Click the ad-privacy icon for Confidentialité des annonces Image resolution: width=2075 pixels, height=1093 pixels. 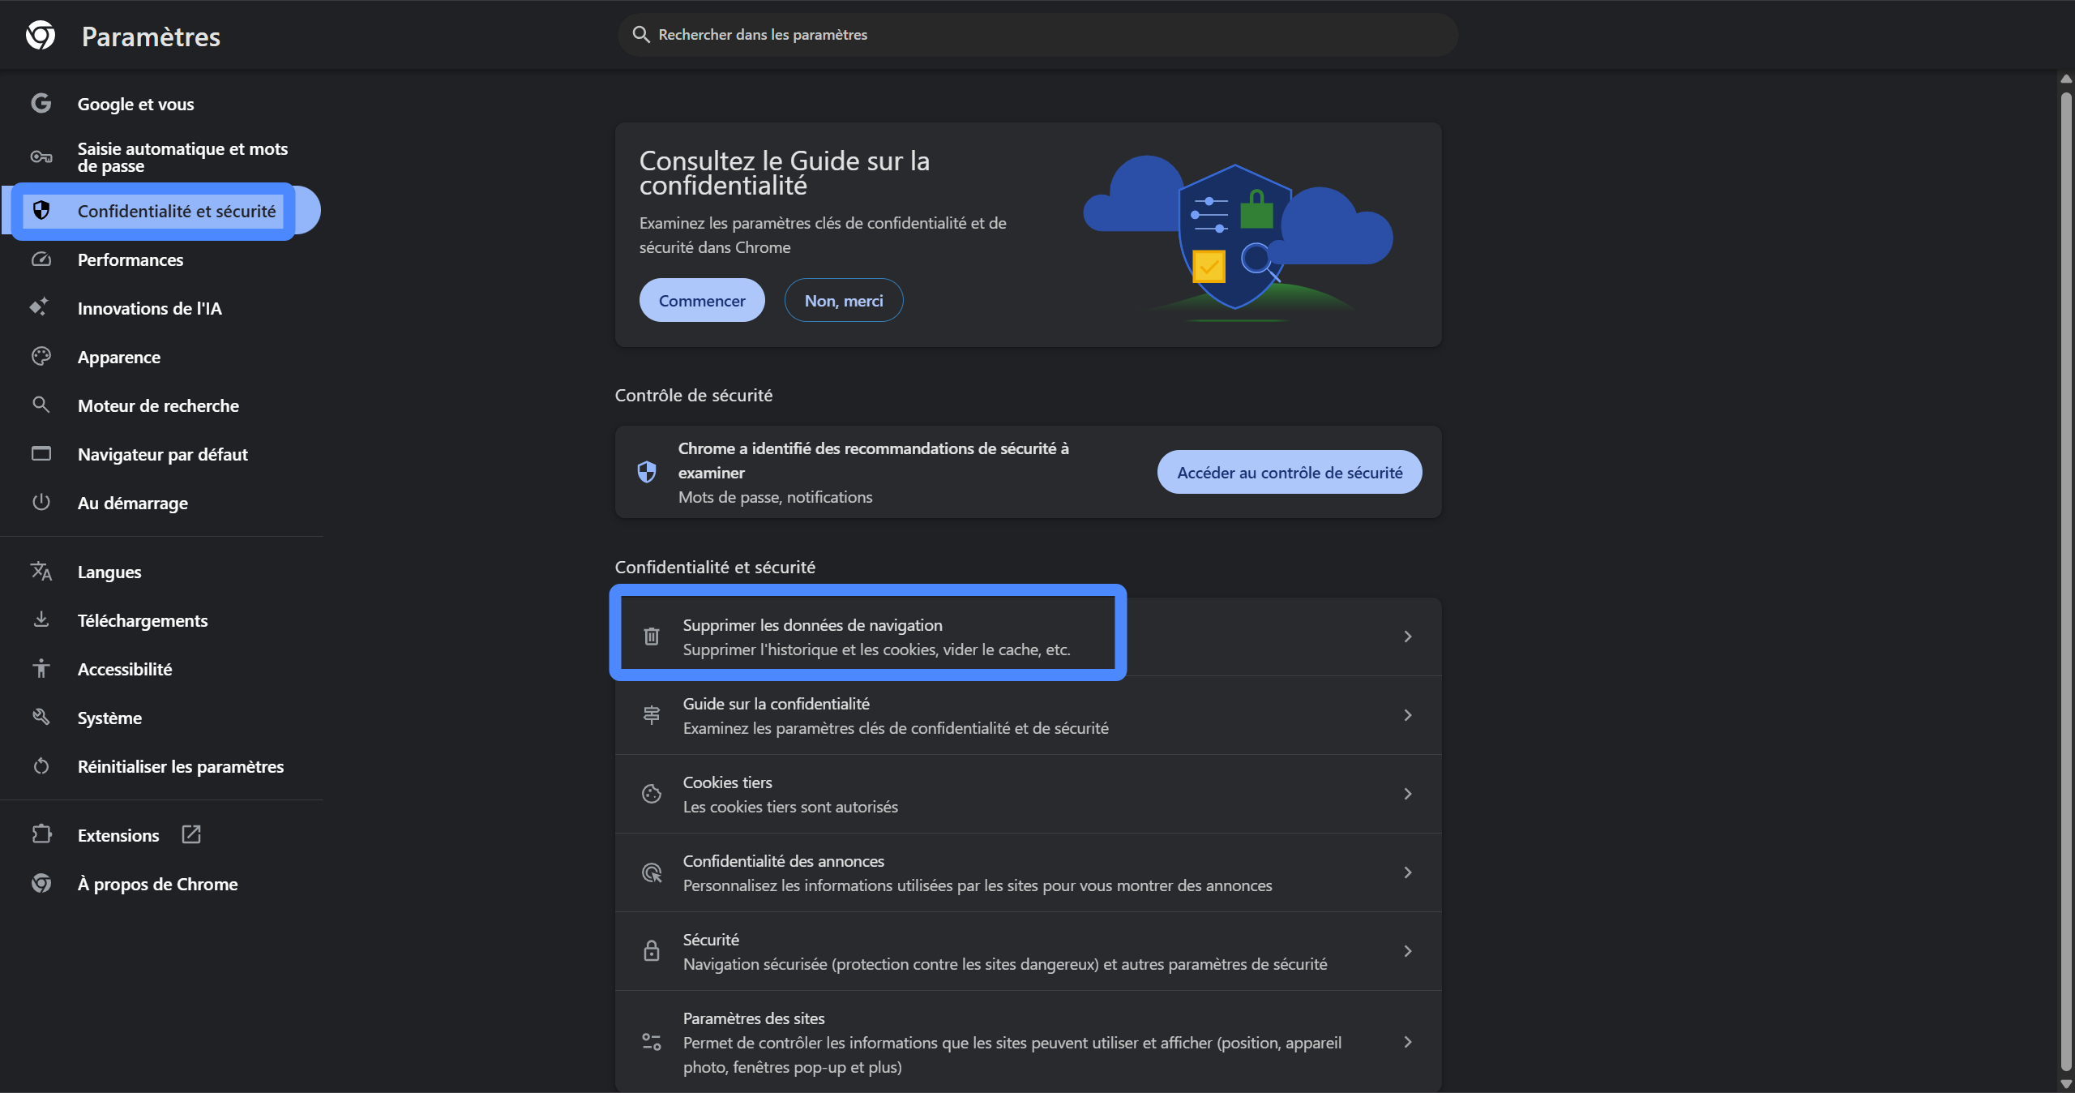(x=652, y=872)
